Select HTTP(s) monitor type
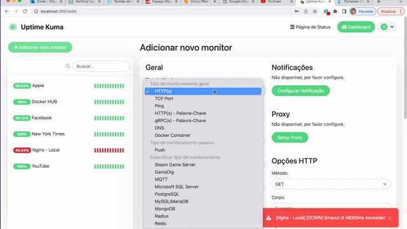 point(203,91)
